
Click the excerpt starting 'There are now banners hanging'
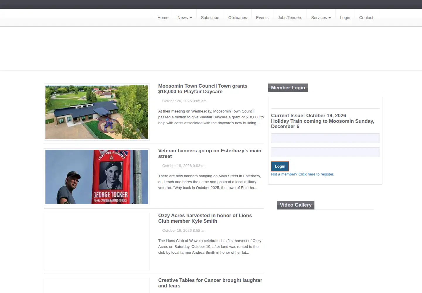point(210,182)
